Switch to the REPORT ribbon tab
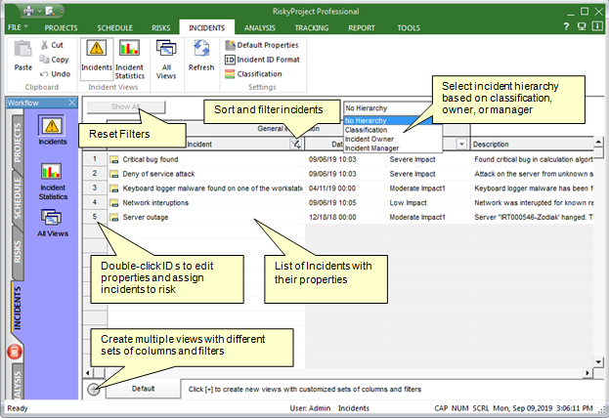Viewport: 609px width, 418px height. click(x=362, y=28)
